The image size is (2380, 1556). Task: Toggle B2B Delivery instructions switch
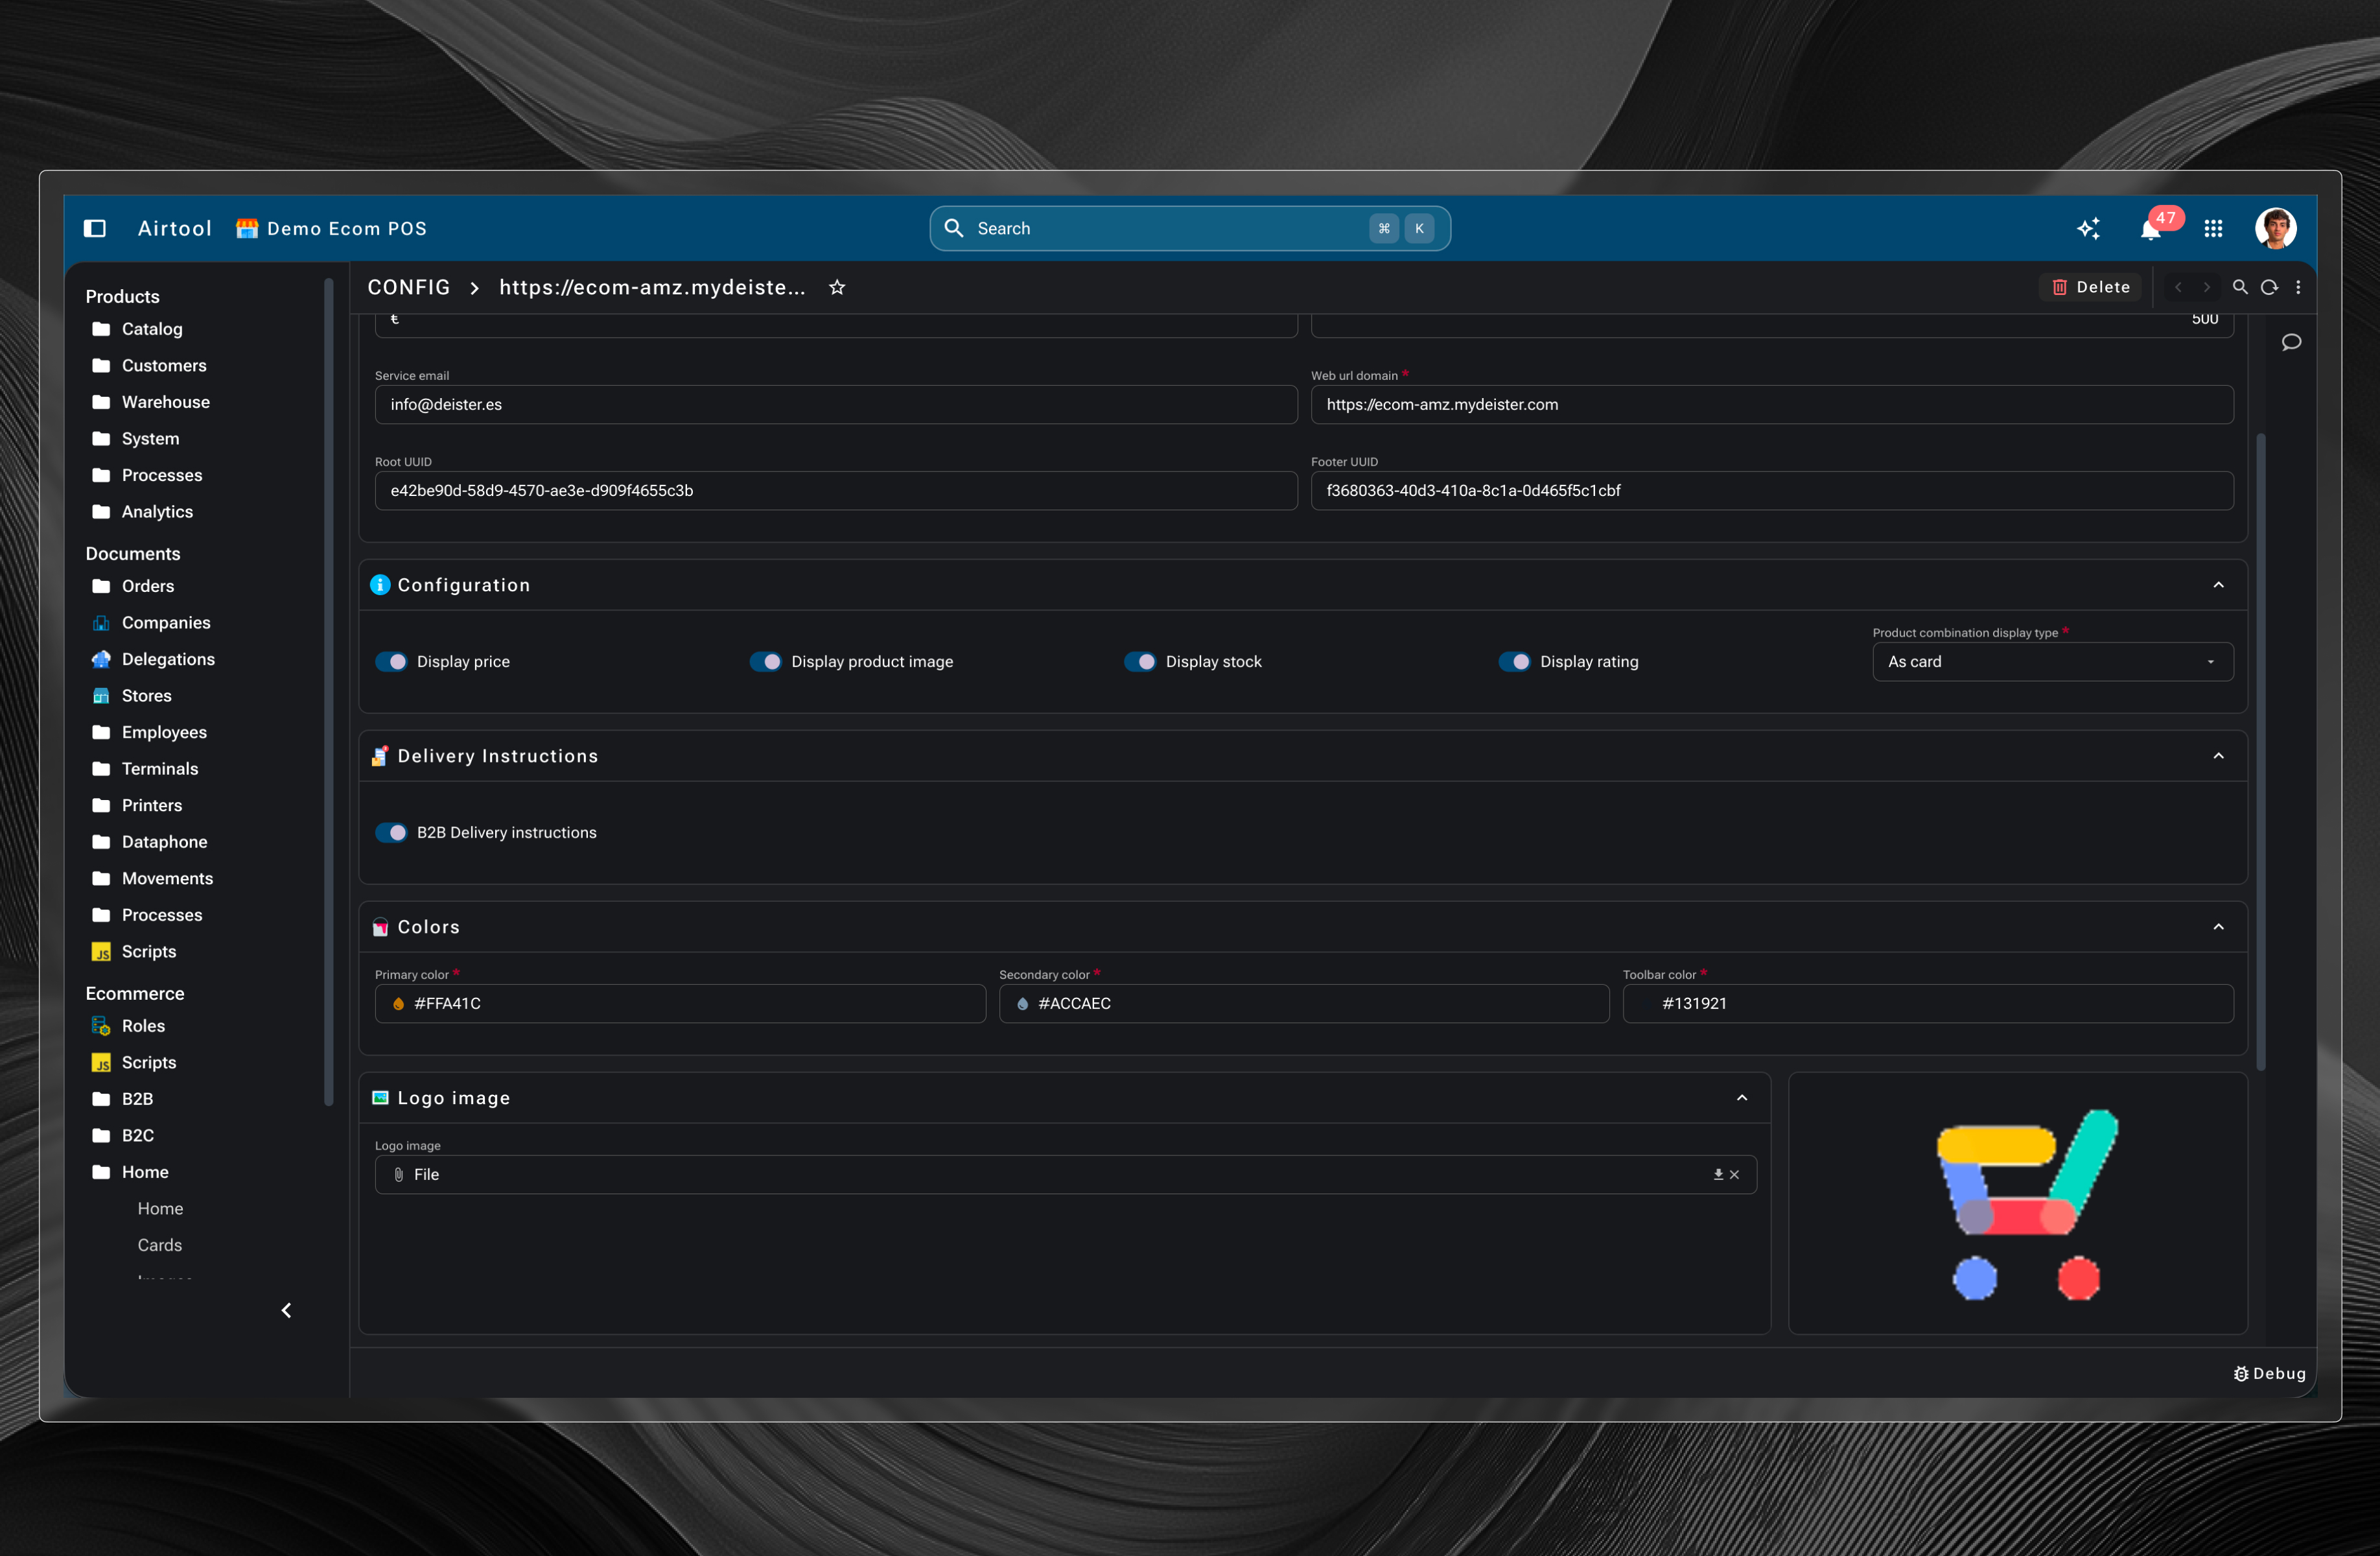(391, 832)
